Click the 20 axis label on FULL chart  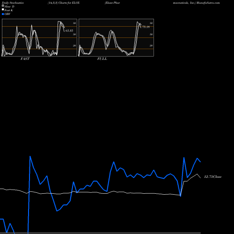(x=151, y=45)
